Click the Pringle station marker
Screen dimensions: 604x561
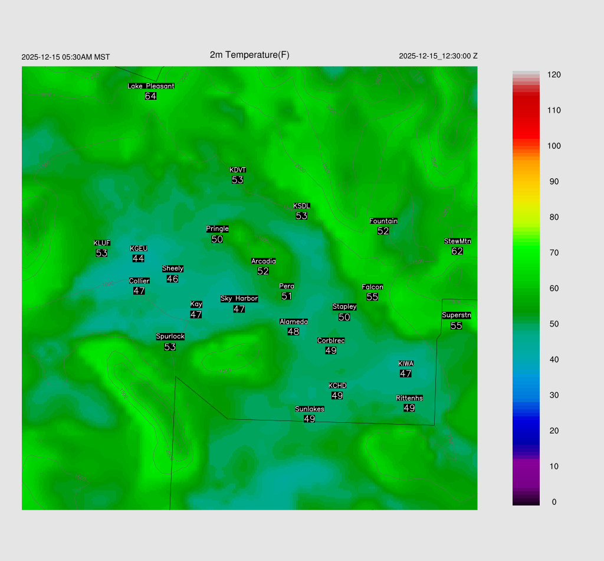217,229
